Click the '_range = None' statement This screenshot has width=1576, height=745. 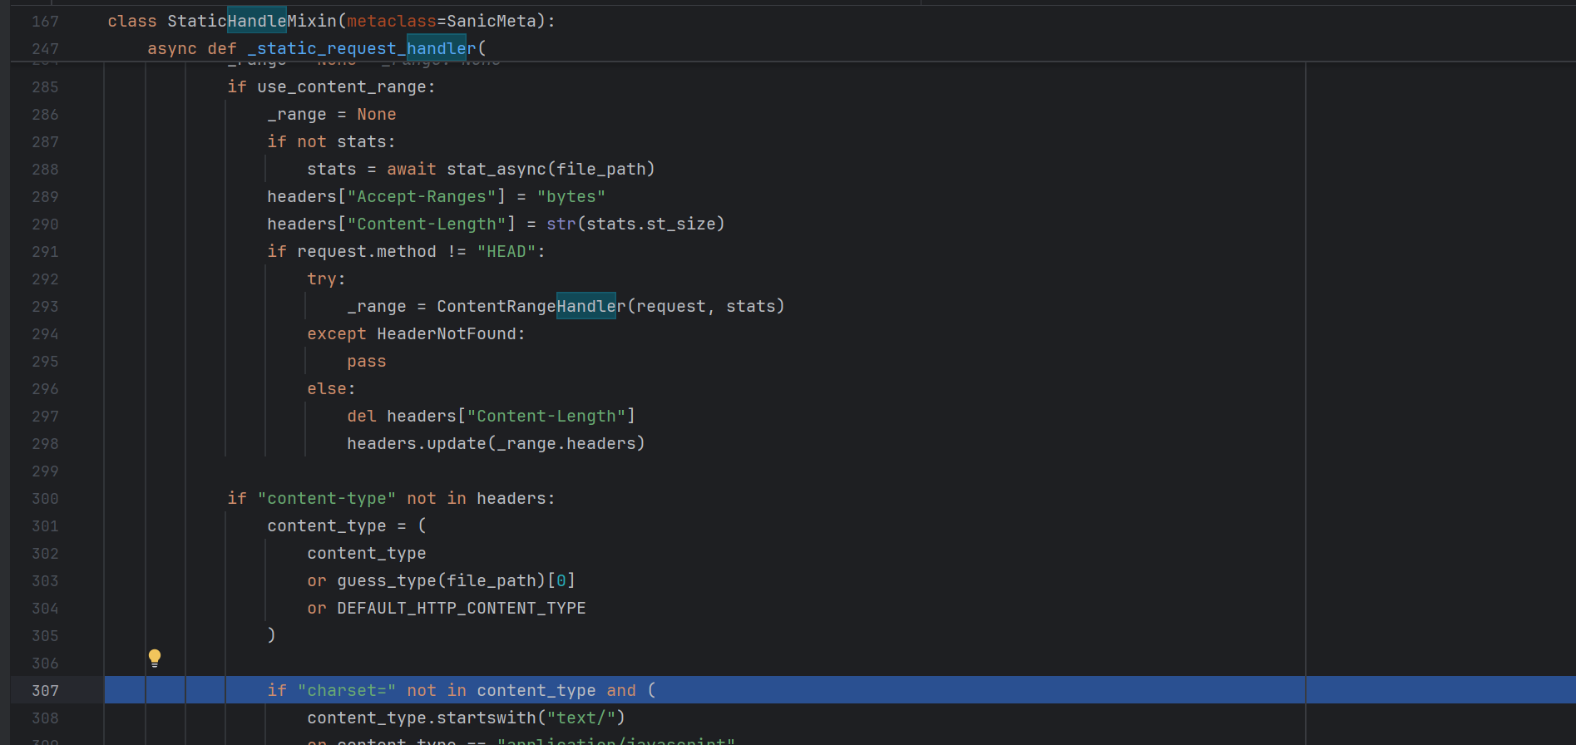331,114
